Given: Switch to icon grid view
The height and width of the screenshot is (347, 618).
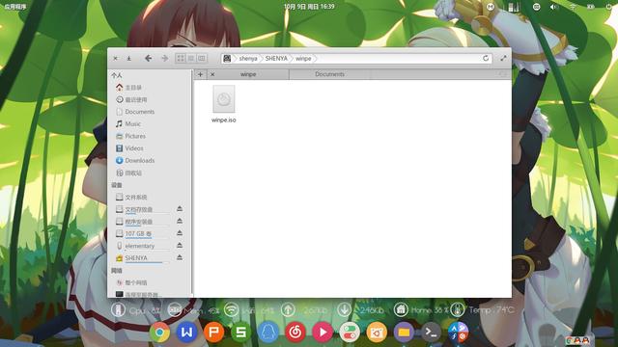Looking at the screenshot, I should pyautogui.click(x=181, y=58).
